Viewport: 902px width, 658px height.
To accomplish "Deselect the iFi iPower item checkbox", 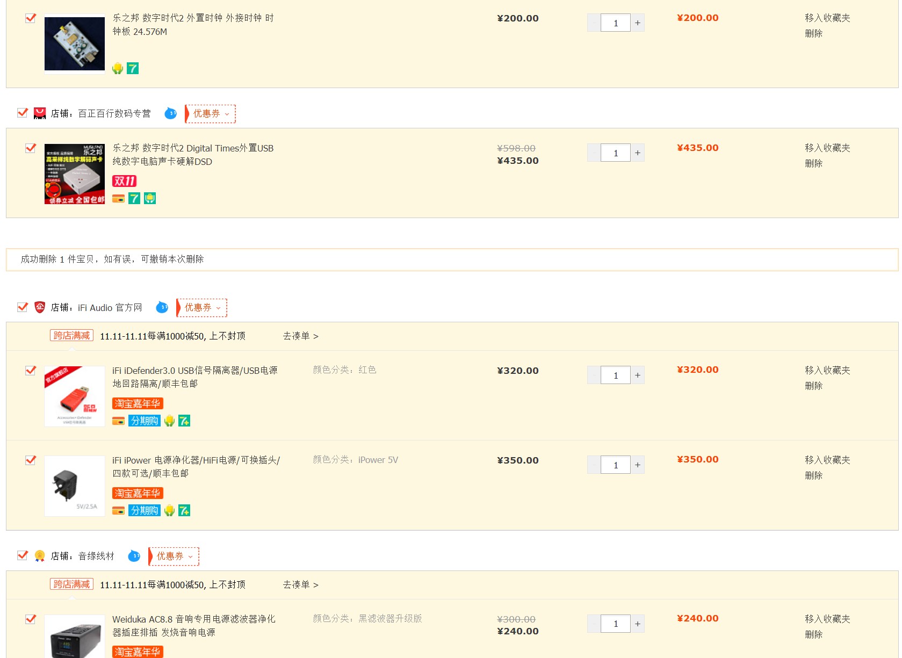I will [31, 460].
